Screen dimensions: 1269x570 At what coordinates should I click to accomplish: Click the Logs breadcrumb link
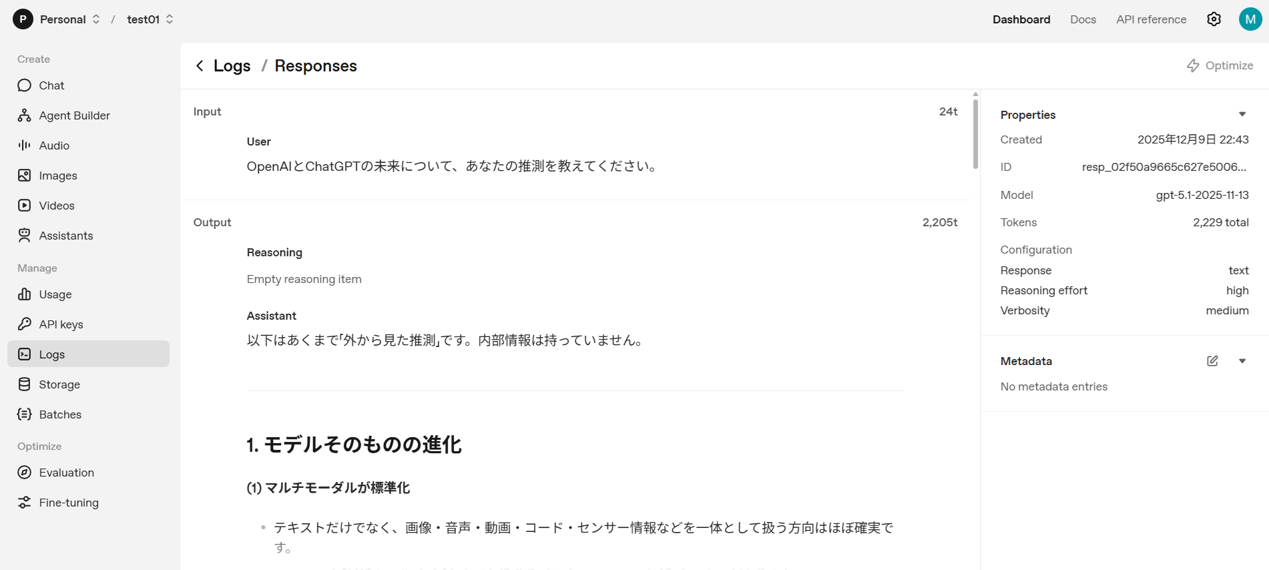(232, 65)
